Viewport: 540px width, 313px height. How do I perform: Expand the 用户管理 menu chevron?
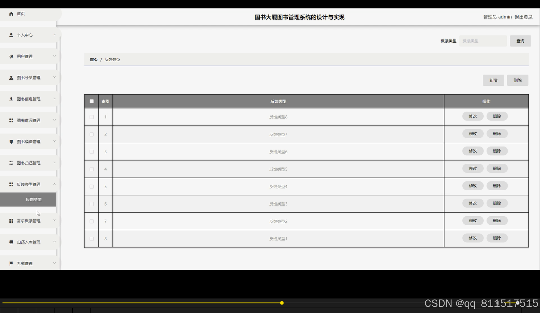pyautogui.click(x=54, y=56)
